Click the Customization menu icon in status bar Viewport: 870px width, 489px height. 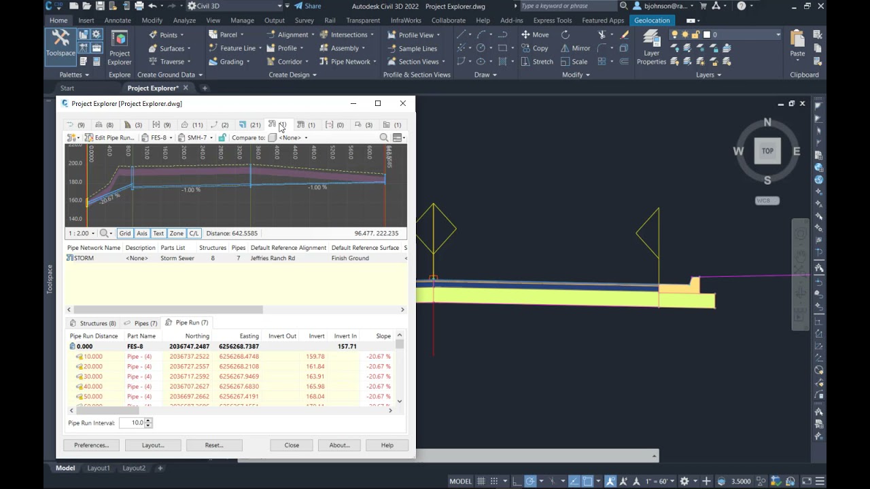click(x=818, y=482)
